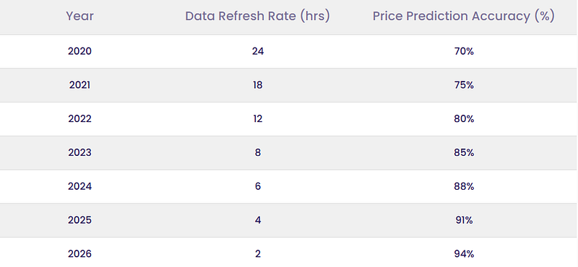The image size is (578, 267).
Task: Click the 85% accuracy cell
Action: [x=464, y=152]
